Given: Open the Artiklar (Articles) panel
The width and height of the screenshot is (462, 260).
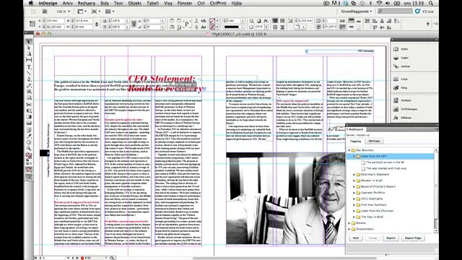Looking at the screenshot, I should point(403,100).
